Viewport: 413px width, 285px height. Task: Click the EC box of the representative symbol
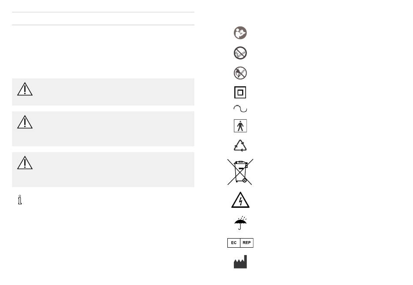click(x=234, y=243)
